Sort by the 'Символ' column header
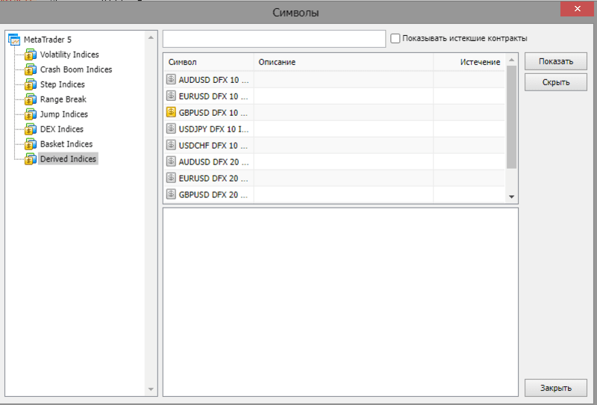This screenshot has height=405, width=597. click(x=209, y=62)
